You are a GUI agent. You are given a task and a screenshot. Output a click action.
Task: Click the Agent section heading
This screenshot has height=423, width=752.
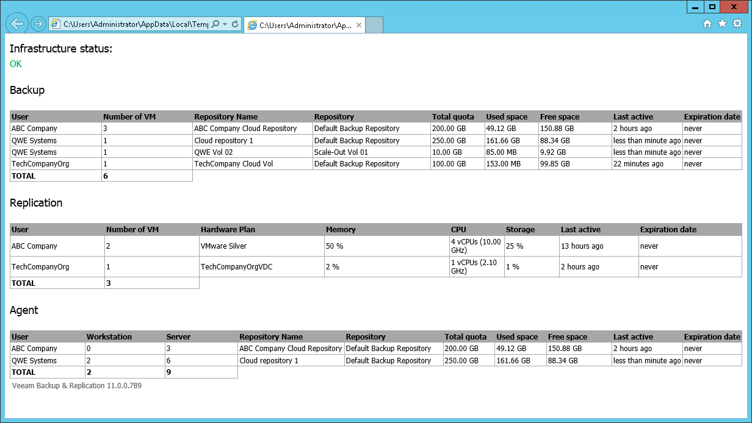coord(24,310)
